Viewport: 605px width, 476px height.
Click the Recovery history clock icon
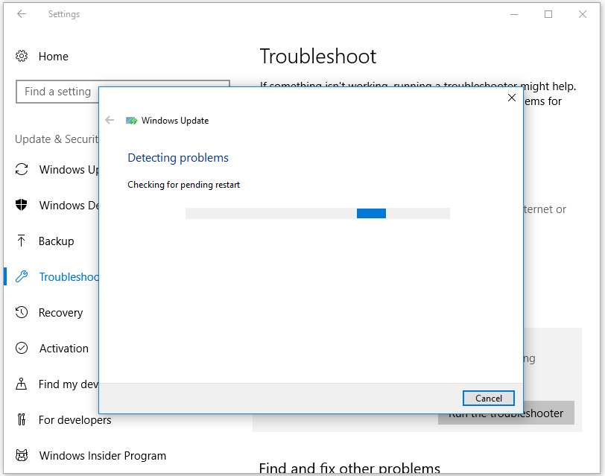coord(22,312)
